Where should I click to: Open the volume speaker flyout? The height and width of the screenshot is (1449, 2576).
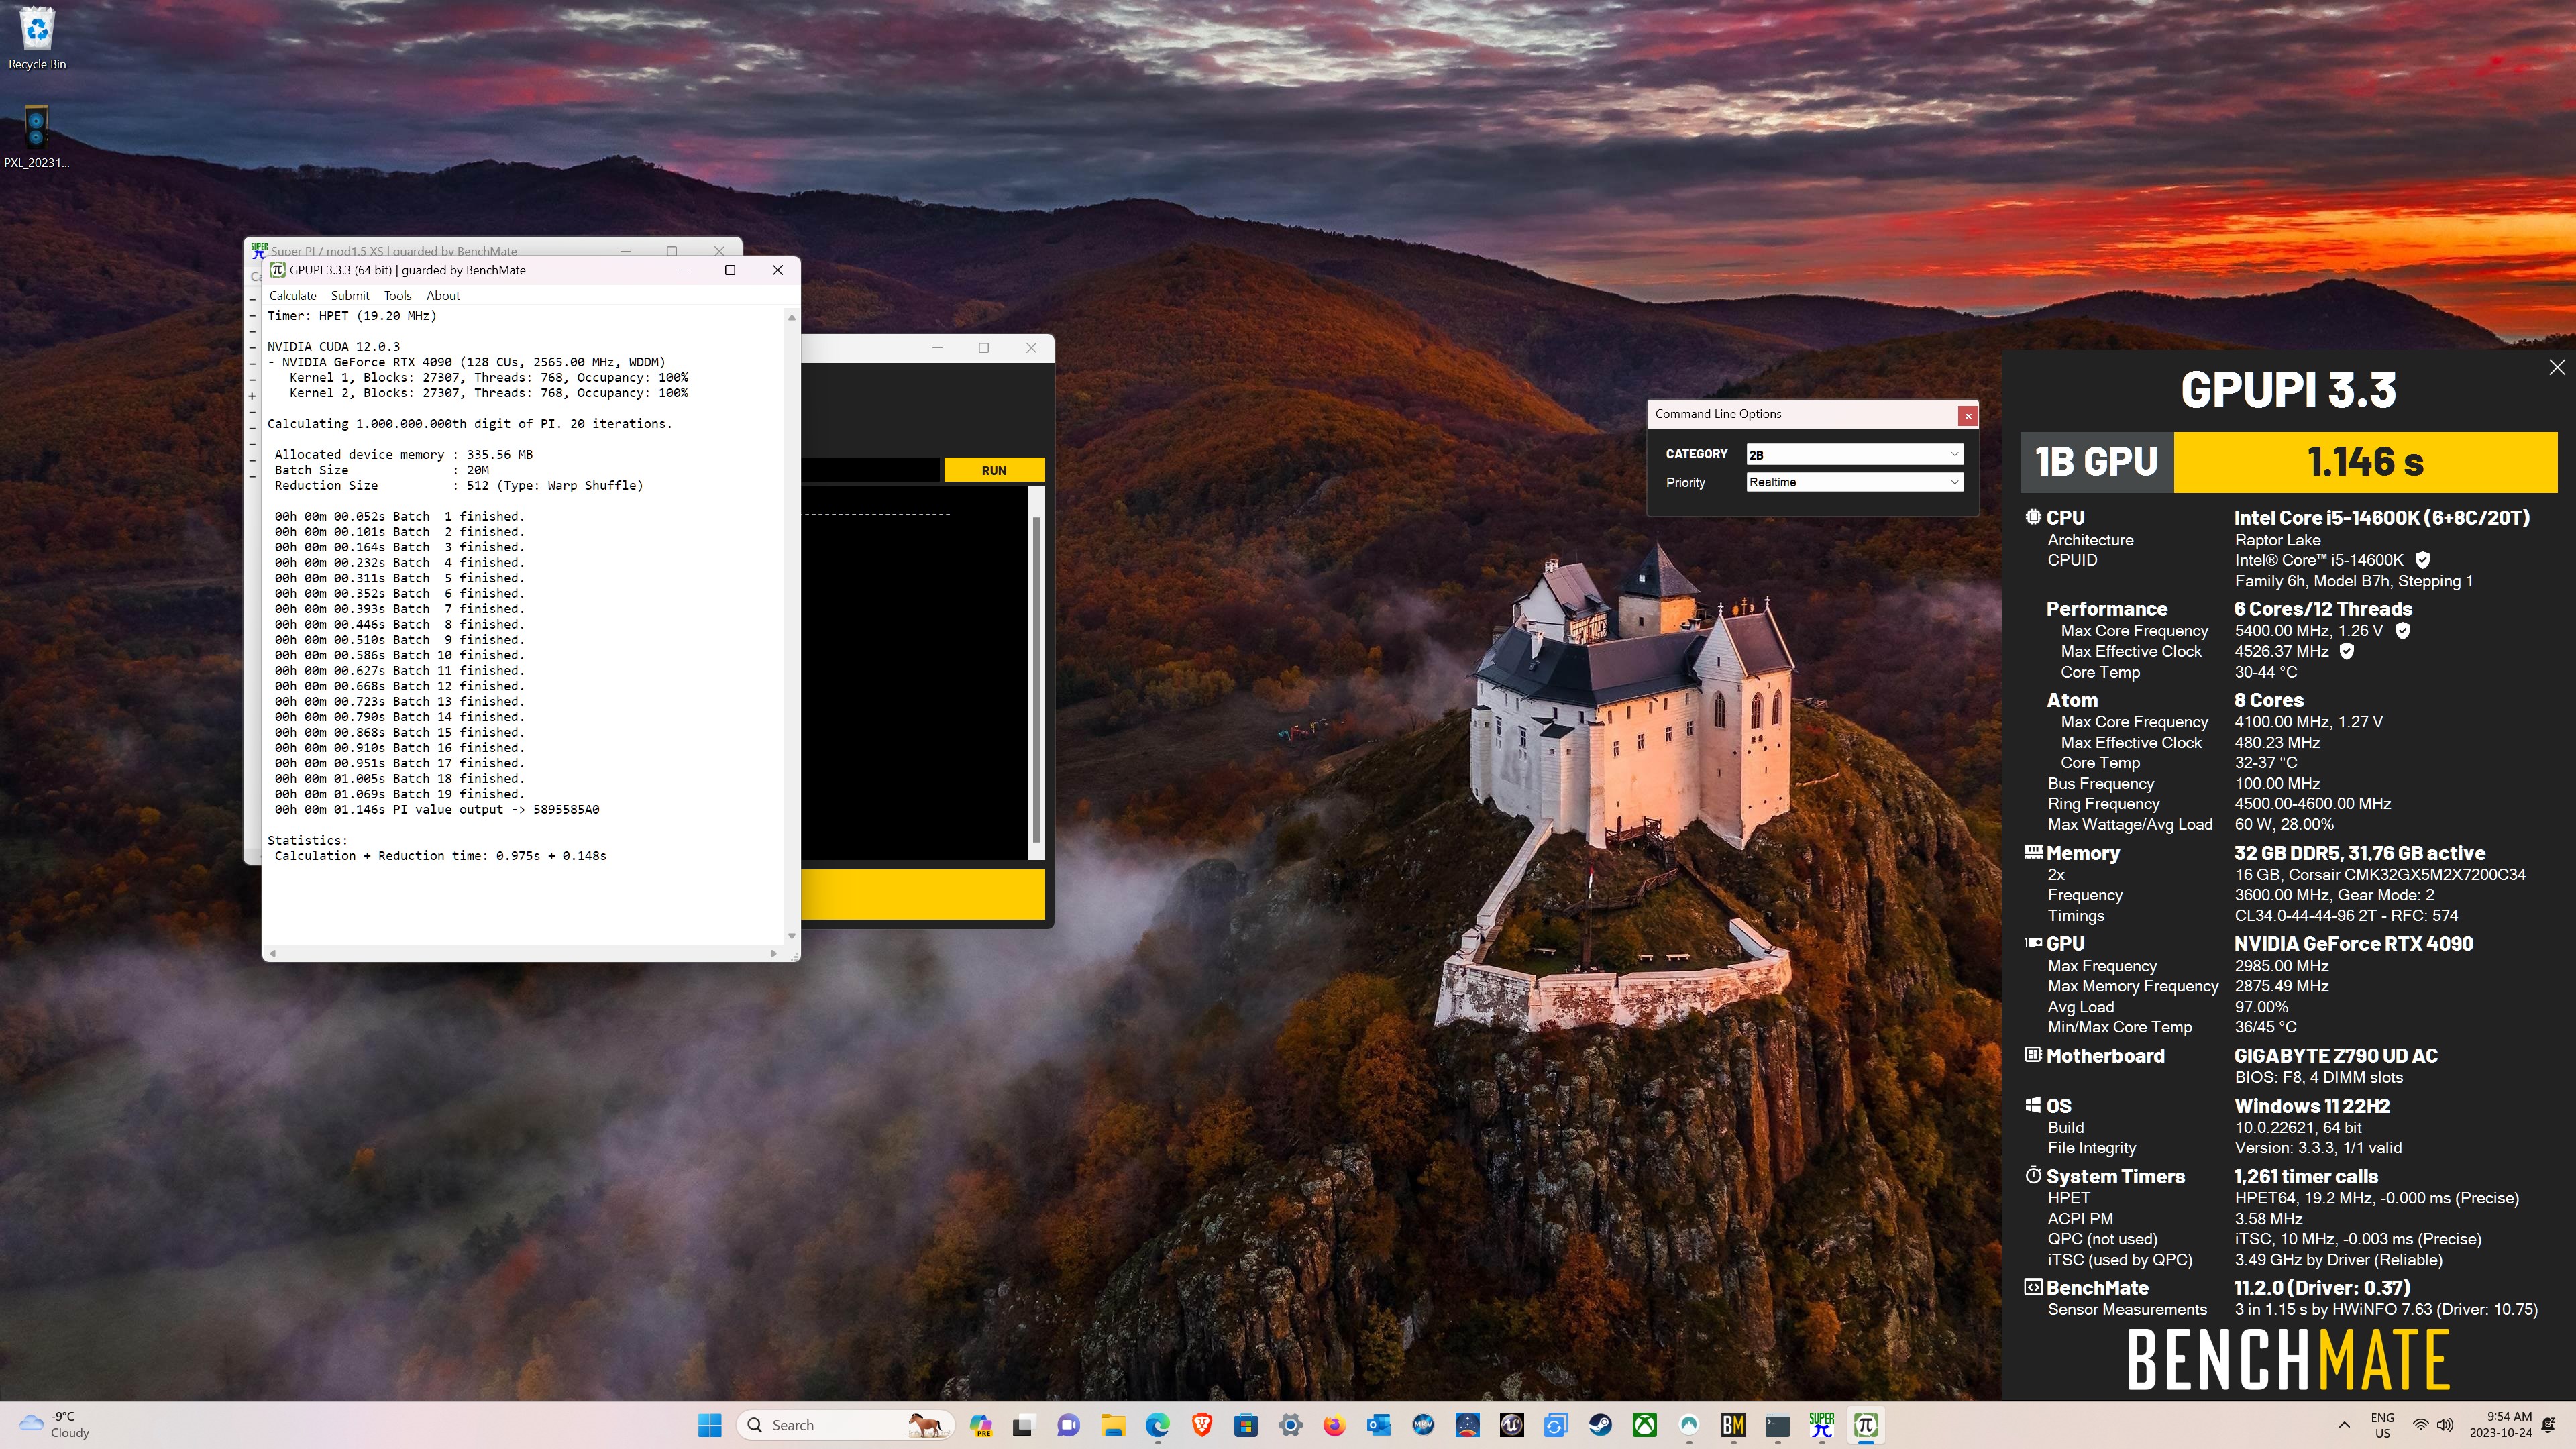[2445, 1425]
